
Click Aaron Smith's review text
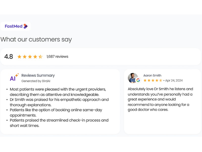[160, 99]
